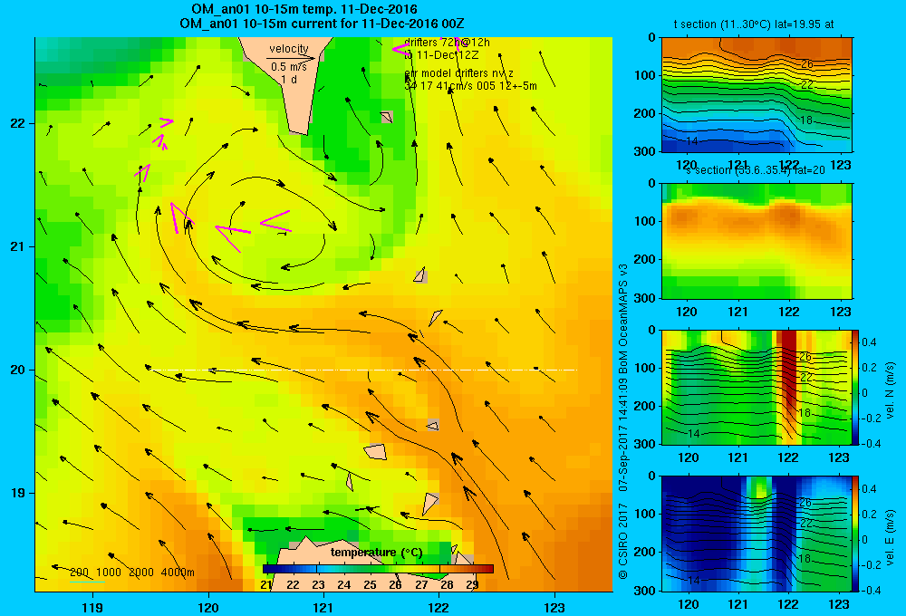Click the white dashed section line at latitude 20
Image resolution: width=906 pixels, height=616 pixels.
pos(363,370)
